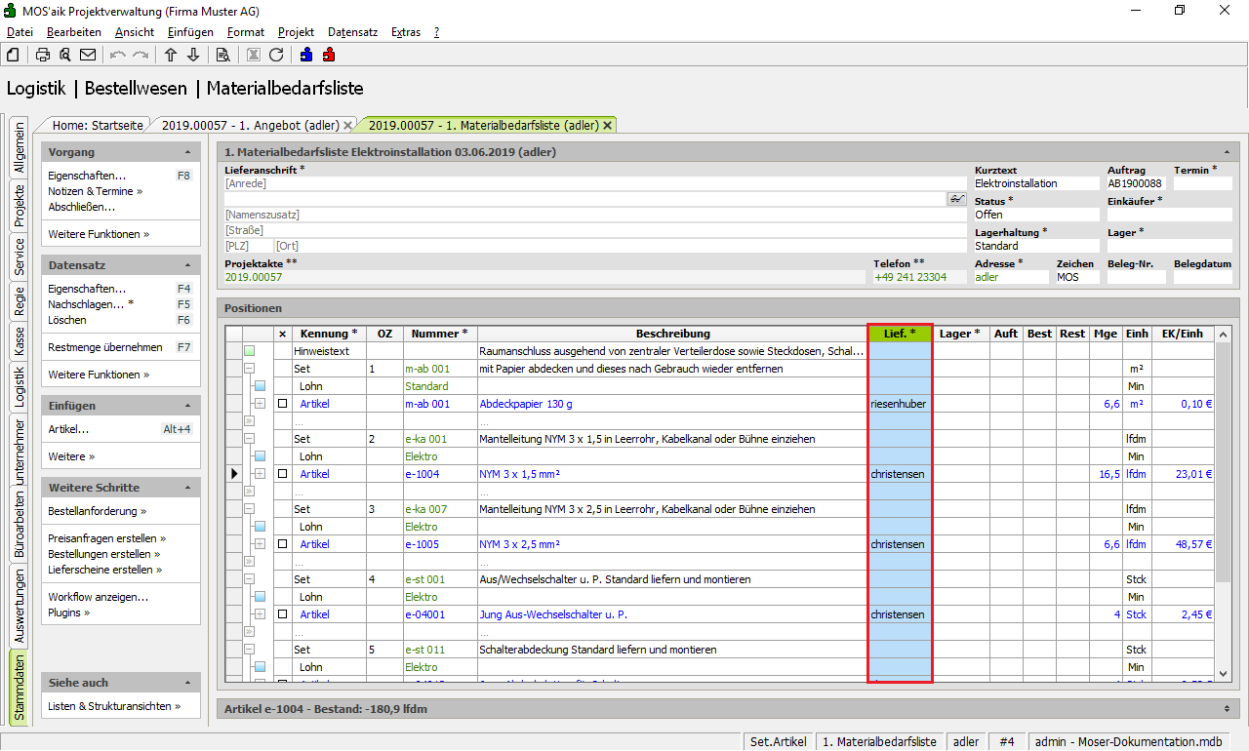Viewport: 1249px width, 751px height.
Task: Expand the e-1005 Artikel tree node
Action: (x=260, y=544)
